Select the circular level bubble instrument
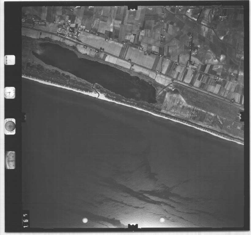 pyautogui.click(x=10, y=126)
